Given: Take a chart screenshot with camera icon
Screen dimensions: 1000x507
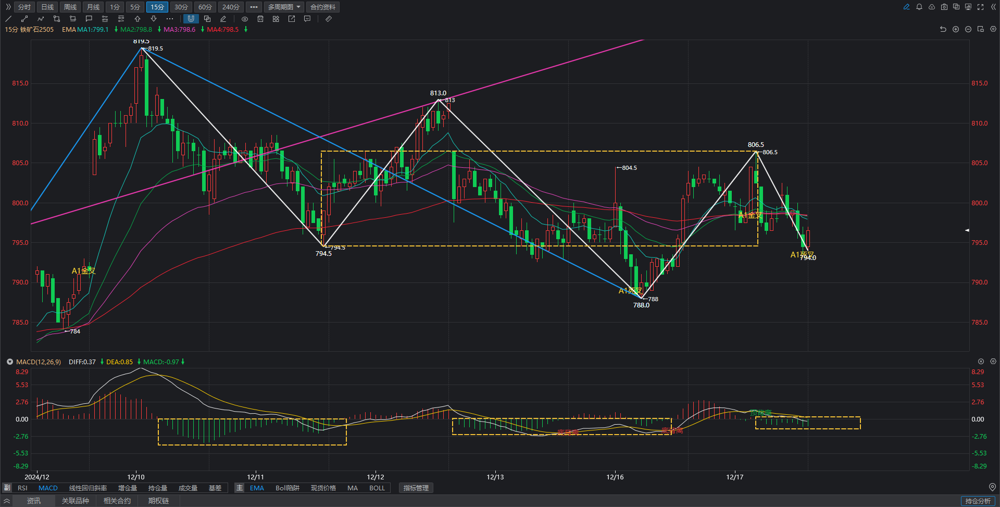Looking at the screenshot, I should pos(944,7).
